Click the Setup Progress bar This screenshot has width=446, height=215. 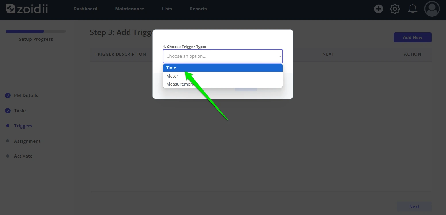[36, 31]
